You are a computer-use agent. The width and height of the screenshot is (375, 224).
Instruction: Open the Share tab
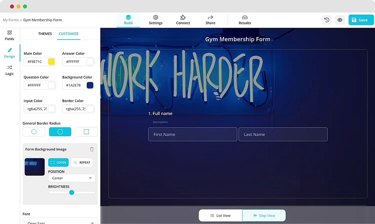tap(210, 20)
